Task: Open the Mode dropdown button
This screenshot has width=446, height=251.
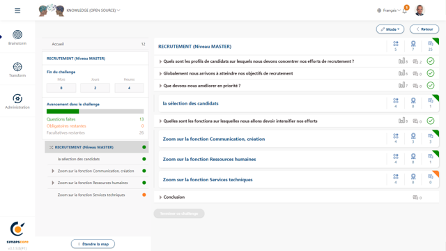Action: [390, 29]
